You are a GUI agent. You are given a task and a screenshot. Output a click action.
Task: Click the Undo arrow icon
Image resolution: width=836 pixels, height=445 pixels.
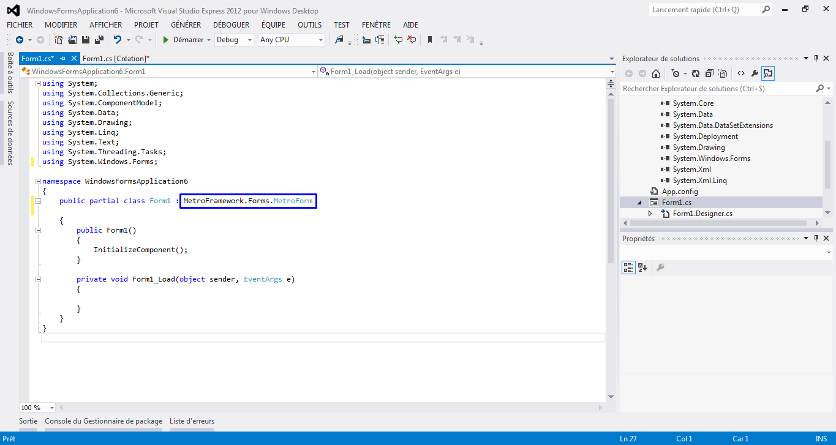[x=117, y=40]
